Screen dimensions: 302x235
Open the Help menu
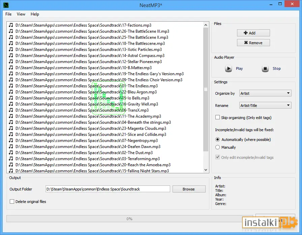coord(35,14)
